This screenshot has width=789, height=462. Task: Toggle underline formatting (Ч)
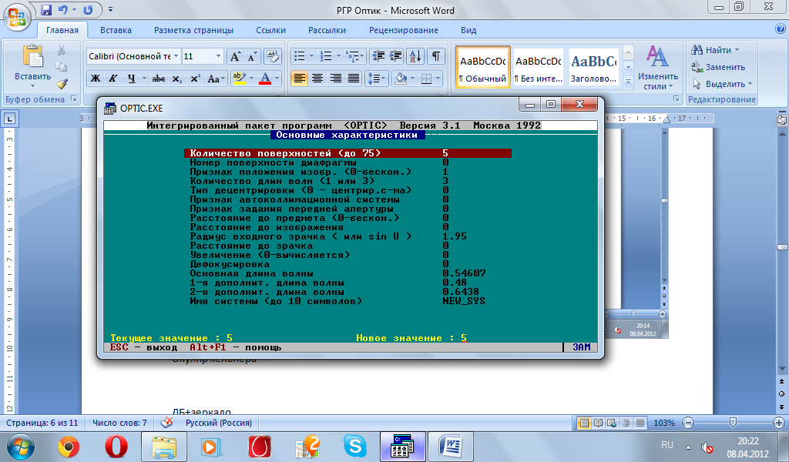pyautogui.click(x=131, y=79)
